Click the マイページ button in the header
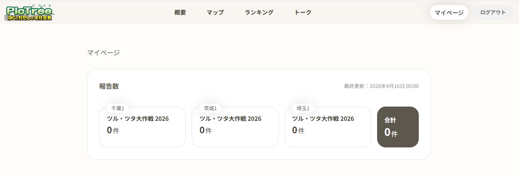 pyautogui.click(x=449, y=12)
